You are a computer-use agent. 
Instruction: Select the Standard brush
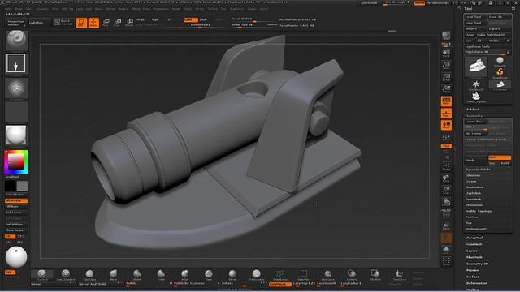pos(41,275)
